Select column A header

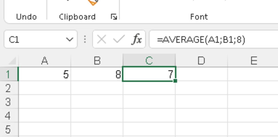45,61
